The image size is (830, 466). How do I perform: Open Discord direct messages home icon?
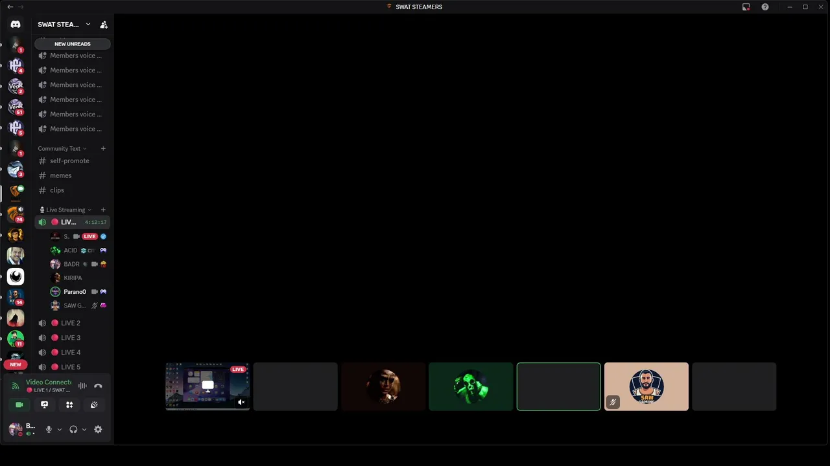point(16,25)
